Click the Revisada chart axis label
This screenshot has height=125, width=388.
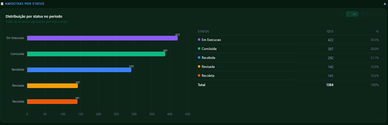pos(18,85)
